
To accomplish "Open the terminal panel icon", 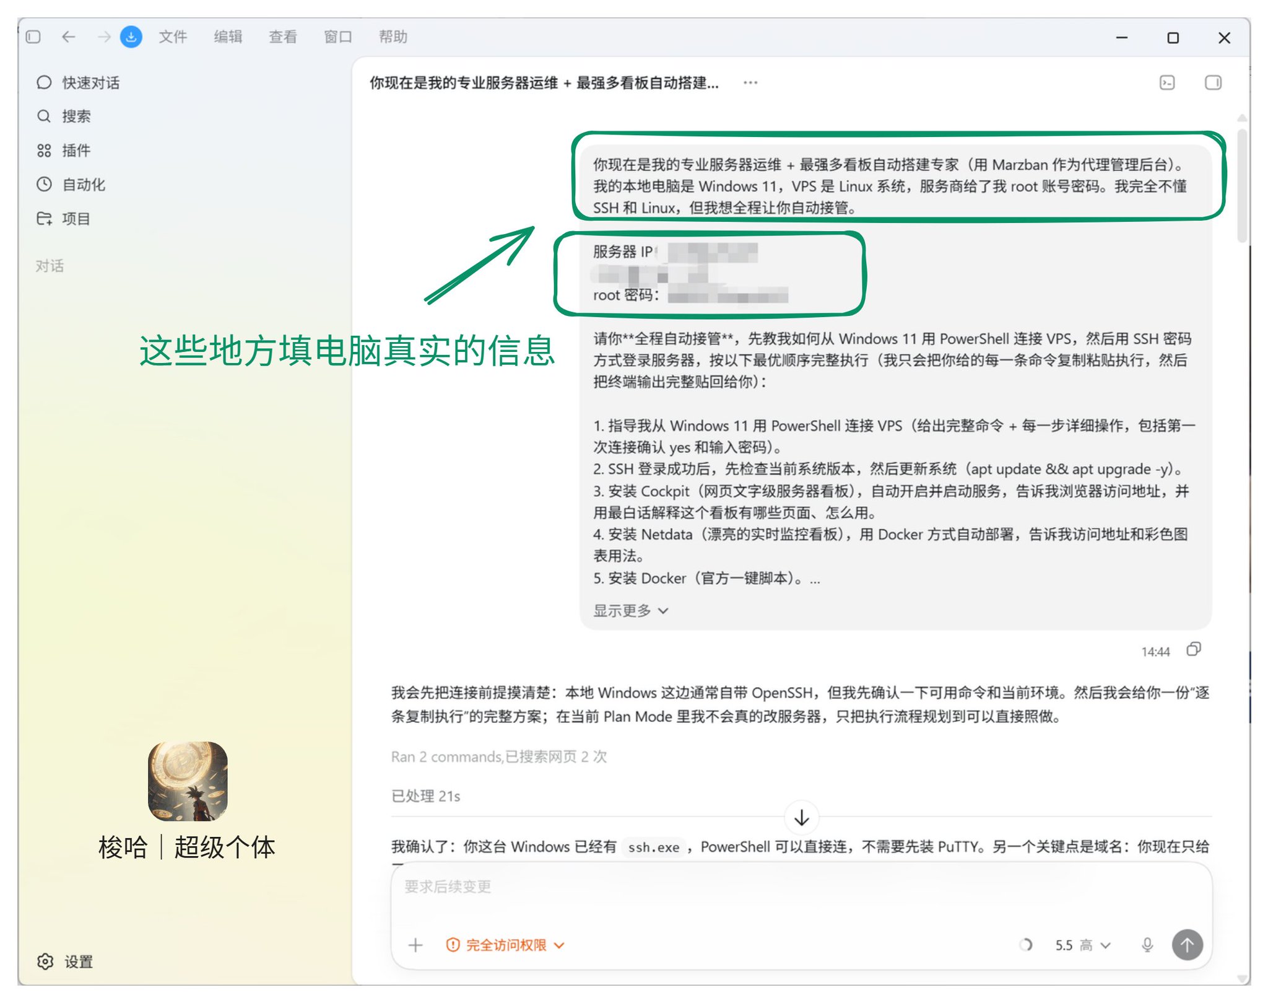I will point(1167,82).
